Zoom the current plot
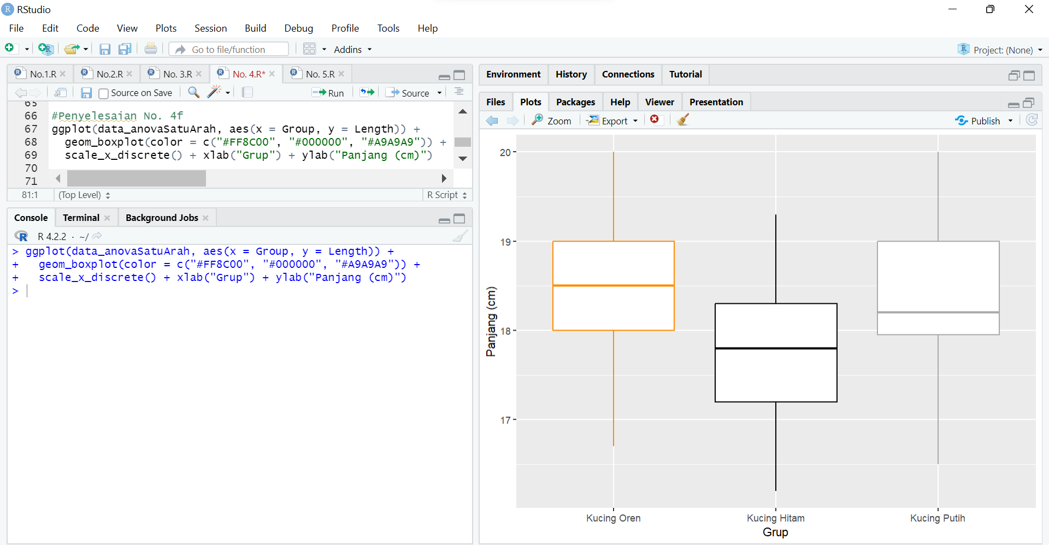This screenshot has width=1049, height=545. point(551,120)
